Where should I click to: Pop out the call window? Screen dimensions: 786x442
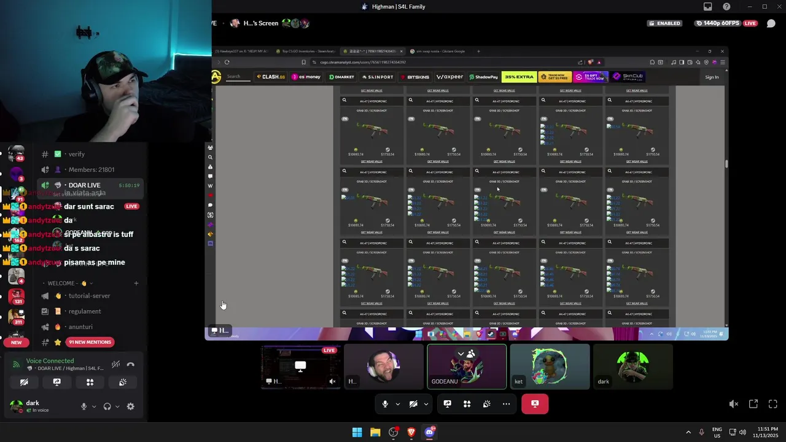(x=753, y=404)
